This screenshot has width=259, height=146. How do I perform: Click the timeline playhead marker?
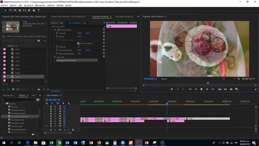pos(167,103)
